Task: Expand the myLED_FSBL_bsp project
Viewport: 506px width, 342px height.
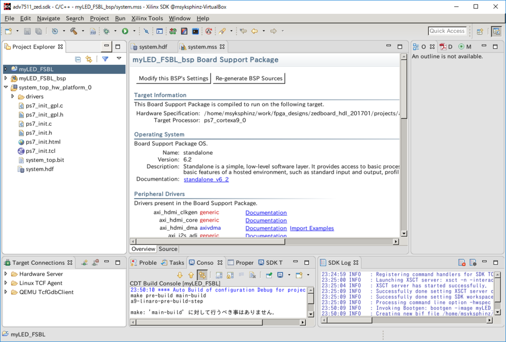Action: 5,78
